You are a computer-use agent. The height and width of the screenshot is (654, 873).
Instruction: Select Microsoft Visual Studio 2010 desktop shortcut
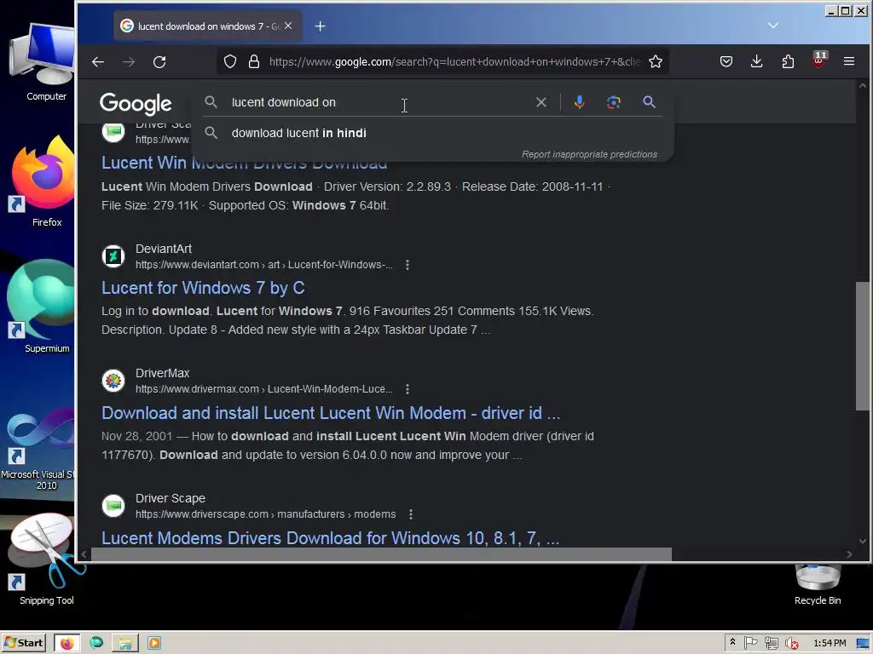38,451
